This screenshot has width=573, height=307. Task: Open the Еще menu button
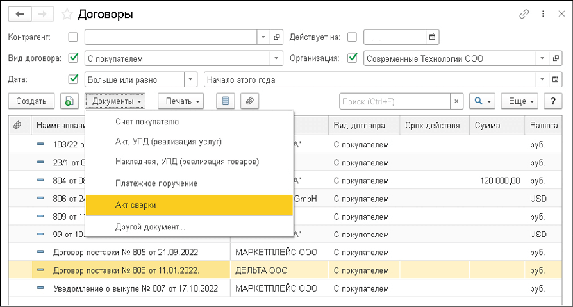[x=522, y=101]
